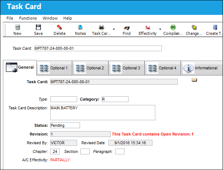This screenshot has height=170, width=223.
Task: Click the Revised By field VICTOR
Action: click(64, 143)
